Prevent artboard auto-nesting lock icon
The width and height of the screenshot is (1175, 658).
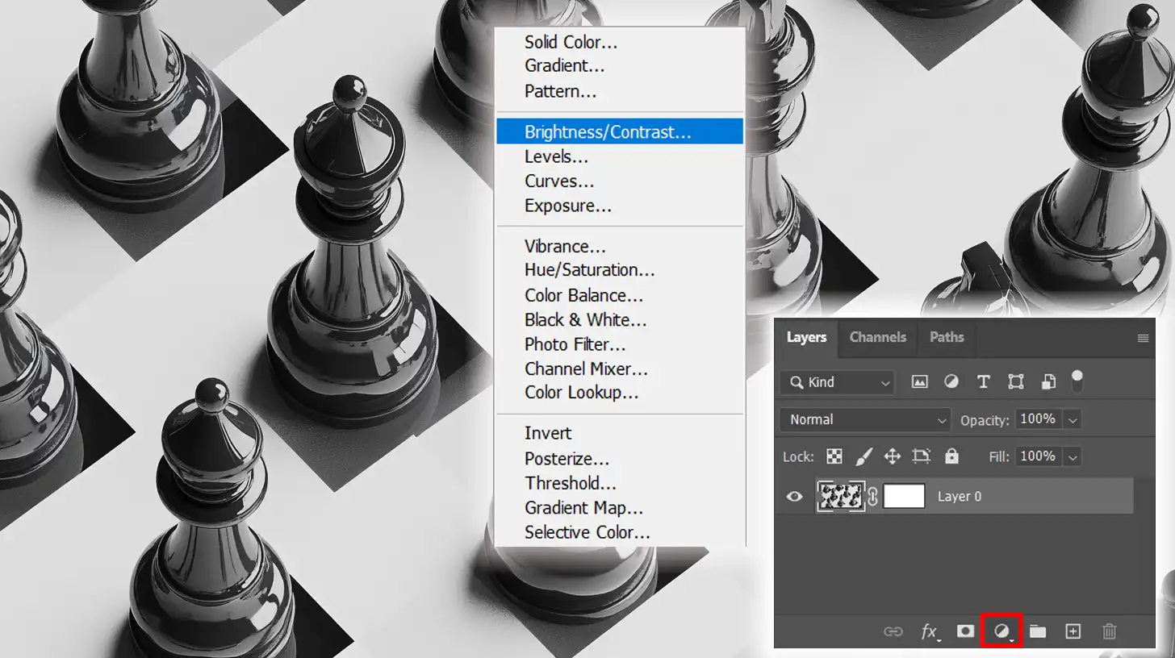pyautogui.click(x=922, y=456)
